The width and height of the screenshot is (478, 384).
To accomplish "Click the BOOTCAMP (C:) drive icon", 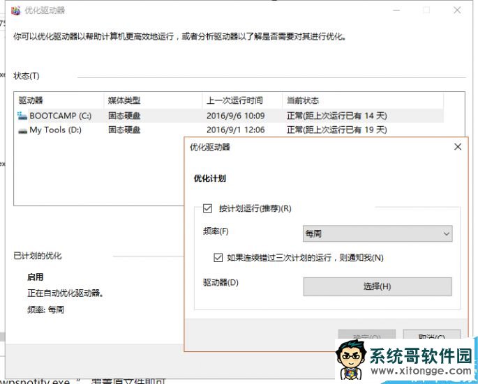I will 23,116.
